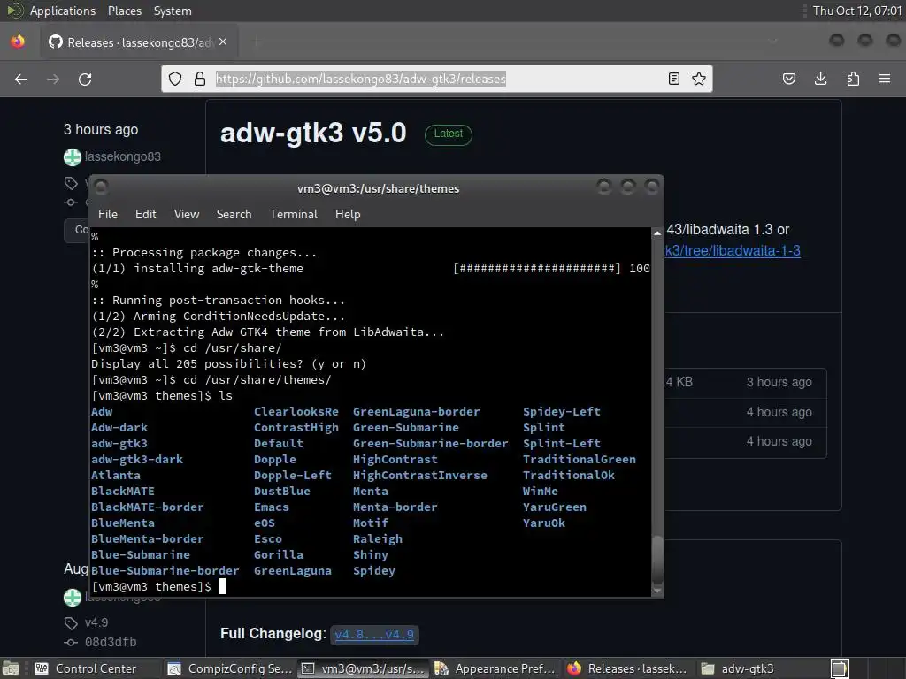Screen dimensions: 906x679
Task: Click the 08d3dfb commit icon
Action: coord(71,642)
